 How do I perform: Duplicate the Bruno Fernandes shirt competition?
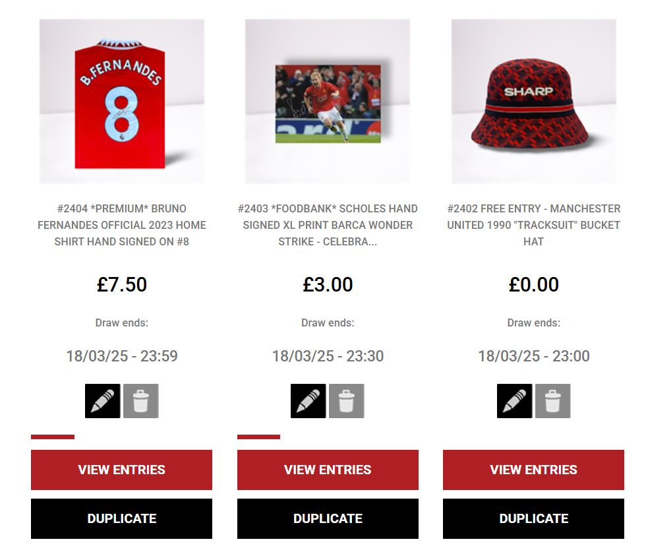click(121, 518)
